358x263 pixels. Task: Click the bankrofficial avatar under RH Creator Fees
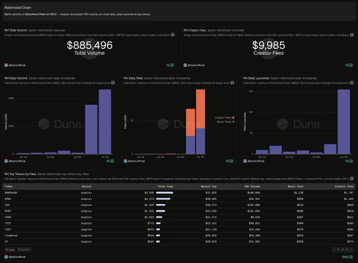[x=185, y=65]
